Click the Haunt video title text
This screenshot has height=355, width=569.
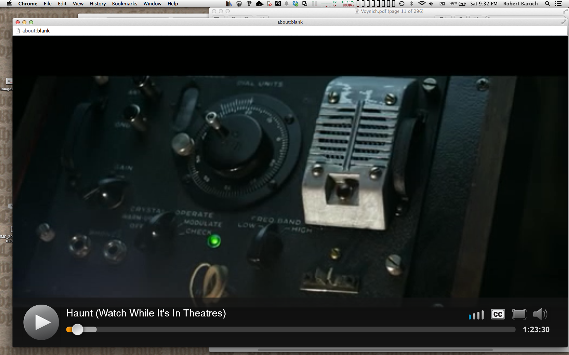(146, 313)
